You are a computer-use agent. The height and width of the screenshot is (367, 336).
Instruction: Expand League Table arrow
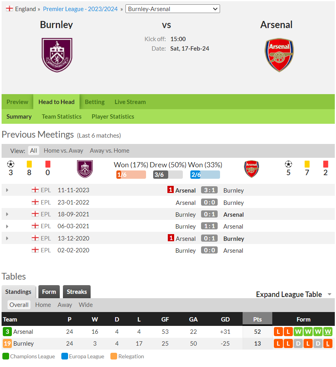(x=329, y=294)
